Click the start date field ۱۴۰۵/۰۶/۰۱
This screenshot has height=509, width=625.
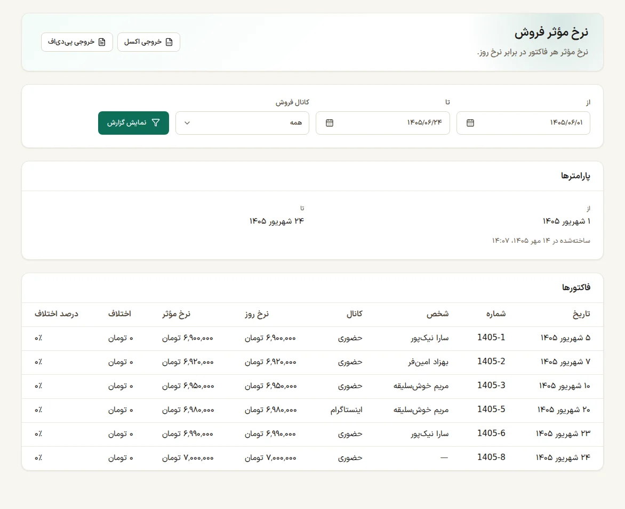click(x=523, y=123)
